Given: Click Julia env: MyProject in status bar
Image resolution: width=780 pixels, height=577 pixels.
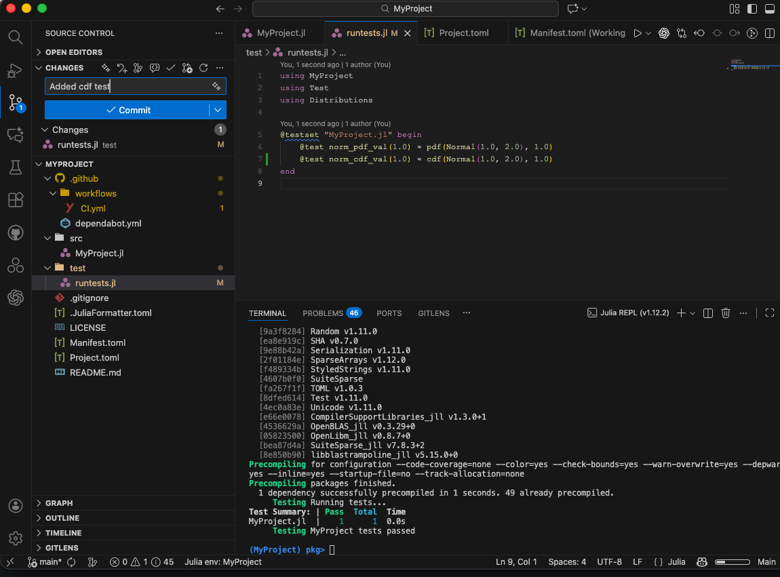Looking at the screenshot, I should pos(222,562).
